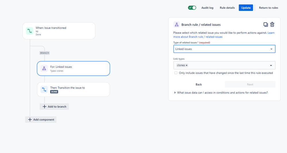Image resolution: width=287 pixels, height=153 pixels.
Task: Click the branch rule icon in panel header
Action: coord(177,24)
